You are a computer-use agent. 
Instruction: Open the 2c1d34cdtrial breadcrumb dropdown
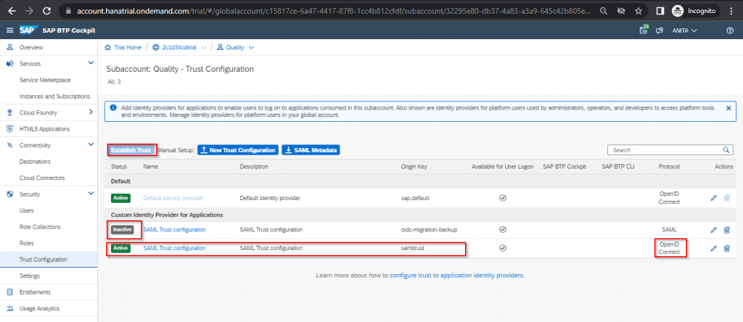click(x=204, y=47)
